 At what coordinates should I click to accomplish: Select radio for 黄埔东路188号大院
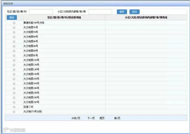(14, 23)
